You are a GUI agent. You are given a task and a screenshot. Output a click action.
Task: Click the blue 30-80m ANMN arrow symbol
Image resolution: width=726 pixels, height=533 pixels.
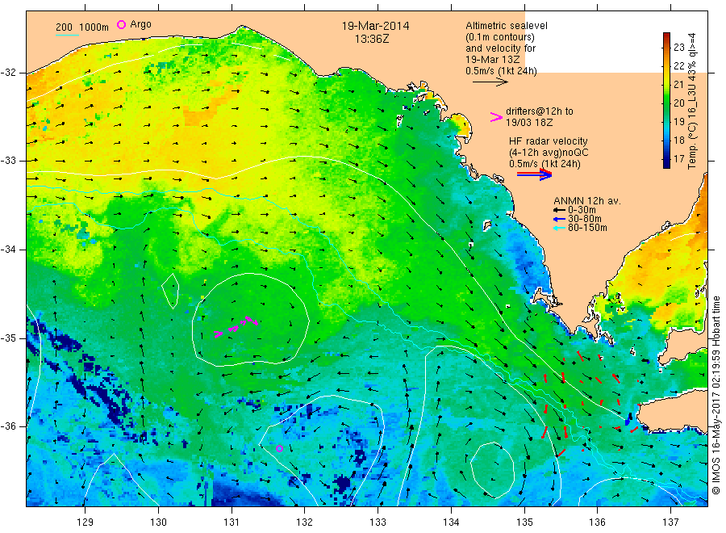tap(559, 219)
